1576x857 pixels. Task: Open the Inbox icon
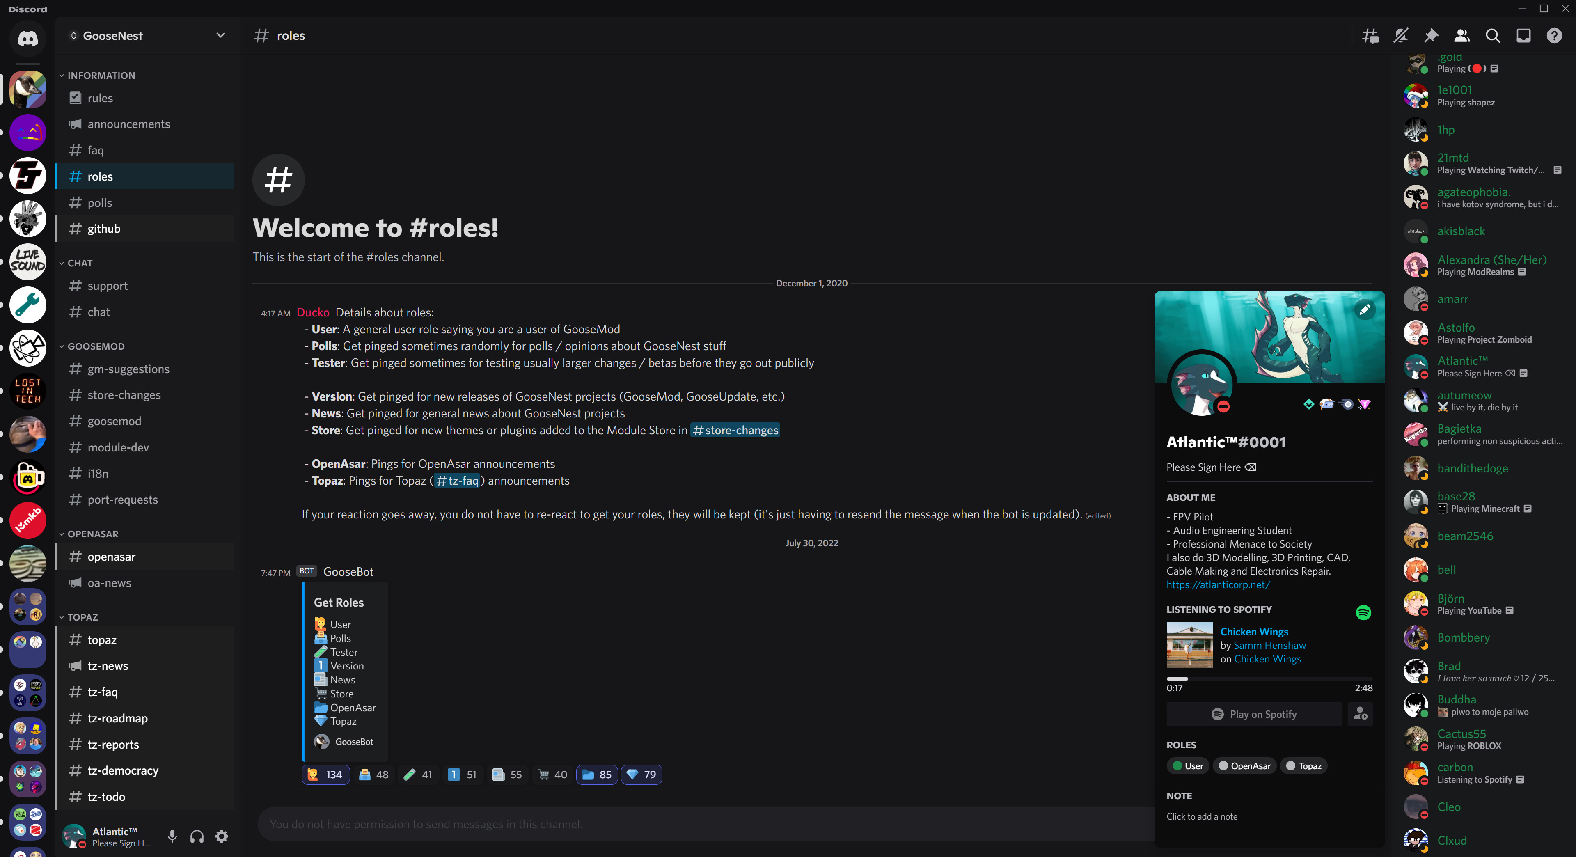point(1523,36)
